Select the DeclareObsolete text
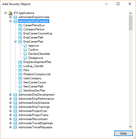Image resolution: width=136 pixels, height=139 pixels. pos(39,54)
